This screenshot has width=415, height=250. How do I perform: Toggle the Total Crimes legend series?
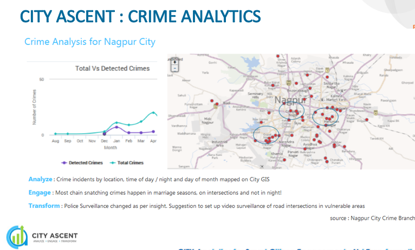pyautogui.click(x=127, y=163)
